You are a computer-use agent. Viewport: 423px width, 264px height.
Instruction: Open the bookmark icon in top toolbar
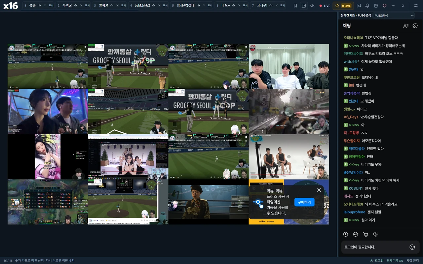coord(295,6)
